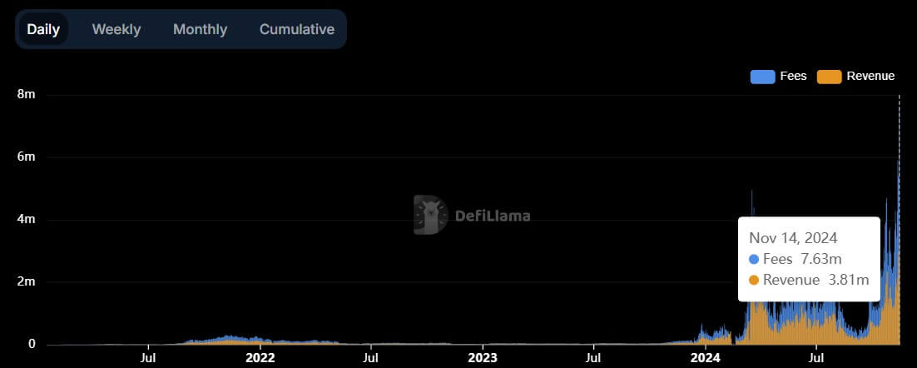This screenshot has width=917, height=368.
Task: Click the DefiLlama llama logo watermark
Action: (x=430, y=216)
